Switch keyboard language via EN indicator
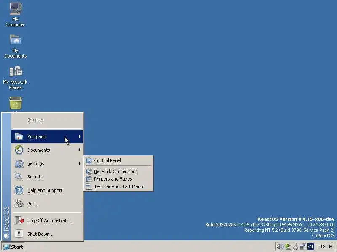The image size is (337, 252). (x=310, y=247)
